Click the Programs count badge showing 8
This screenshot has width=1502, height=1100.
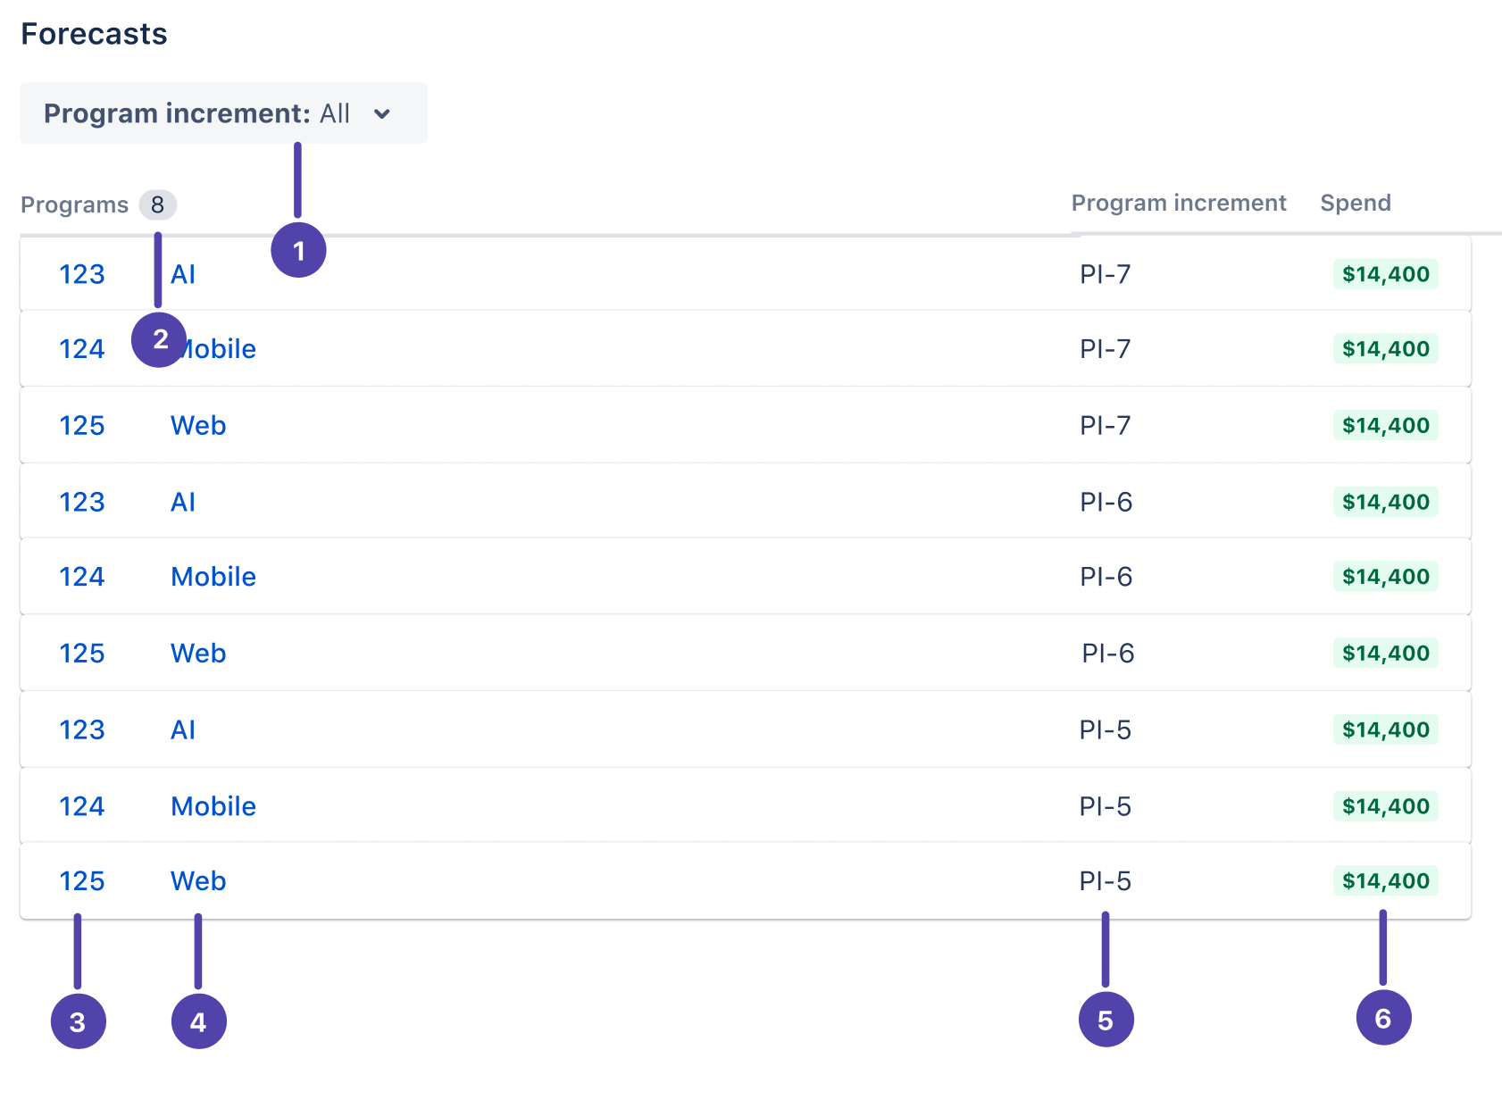(x=157, y=205)
